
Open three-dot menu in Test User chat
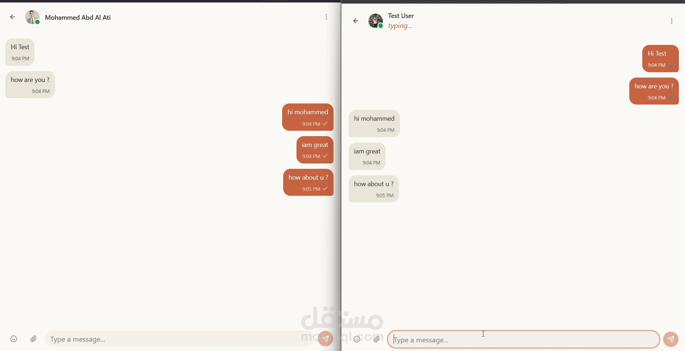672,21
